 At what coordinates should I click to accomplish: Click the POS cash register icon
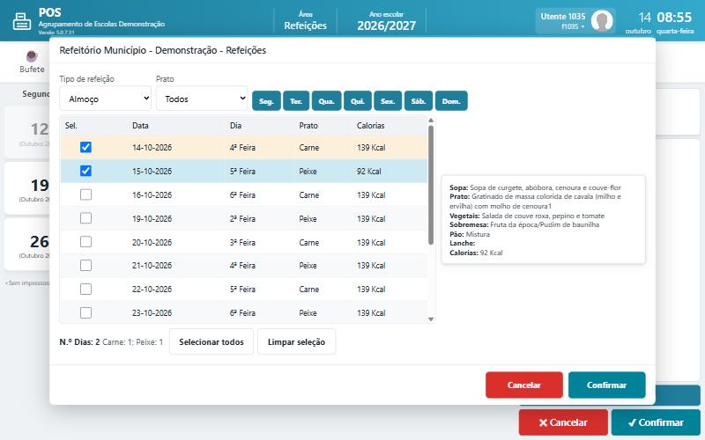coord(21,20)
